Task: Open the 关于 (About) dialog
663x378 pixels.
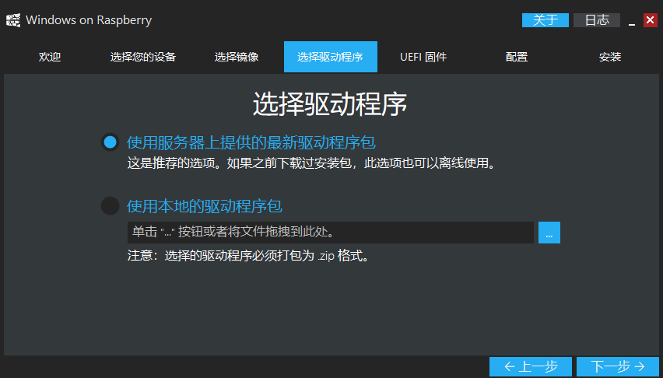Action: [x=545, y=20]
